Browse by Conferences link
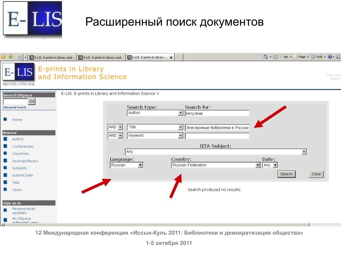Viewport: 341px width, 256px height. (x=23, y=147)
